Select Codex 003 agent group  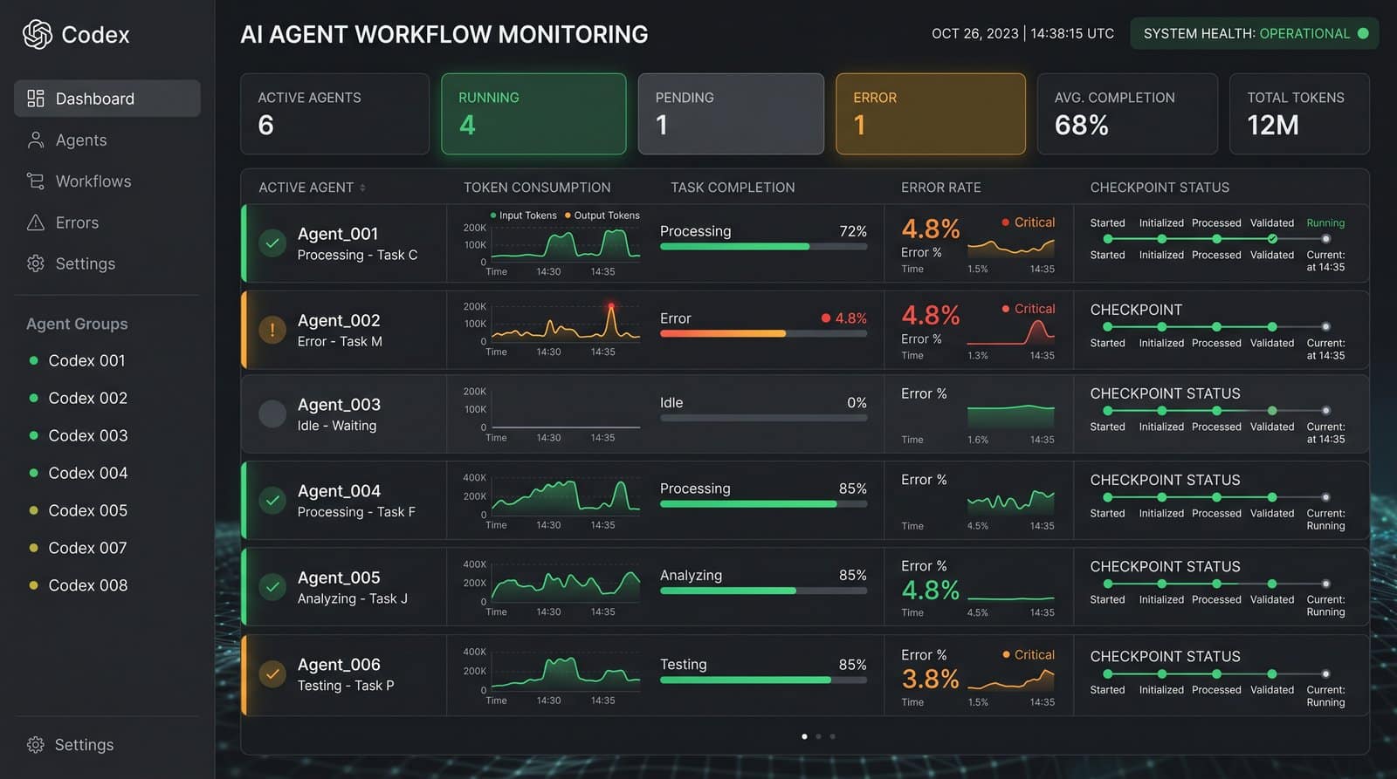[79, 435]
